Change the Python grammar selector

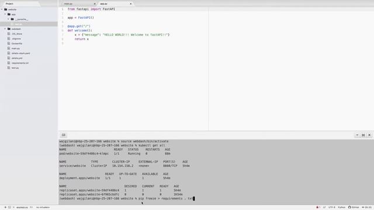tap(341, 208)
